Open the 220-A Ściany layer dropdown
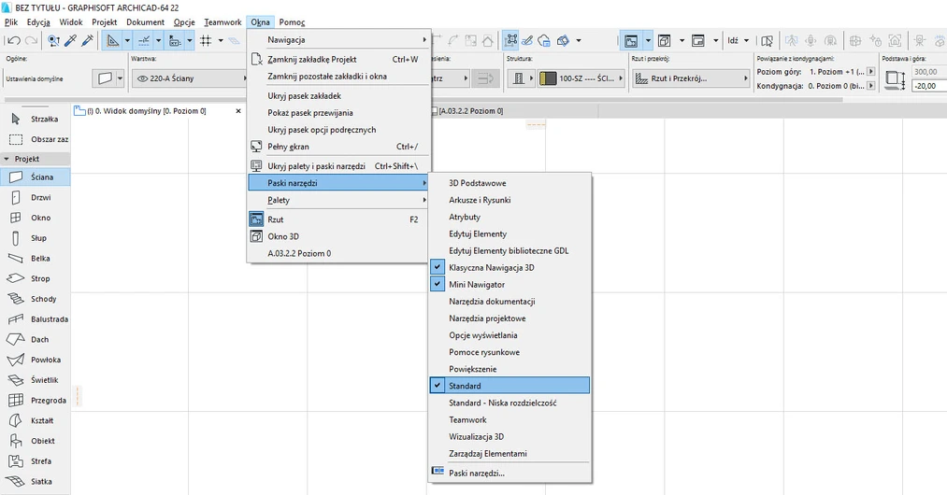The height and width of the screenshot is (495, 947). coord(191,78)
